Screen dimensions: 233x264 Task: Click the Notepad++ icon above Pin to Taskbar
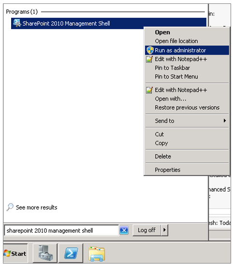[149, 59]
